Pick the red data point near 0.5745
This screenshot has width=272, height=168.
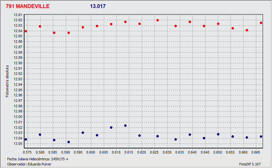point(26,31)
